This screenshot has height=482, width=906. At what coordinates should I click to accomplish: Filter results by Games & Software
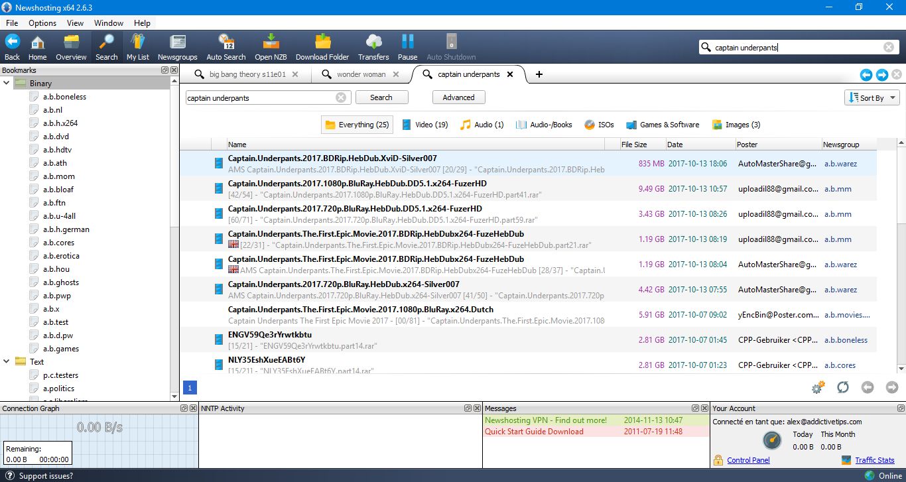662,125
